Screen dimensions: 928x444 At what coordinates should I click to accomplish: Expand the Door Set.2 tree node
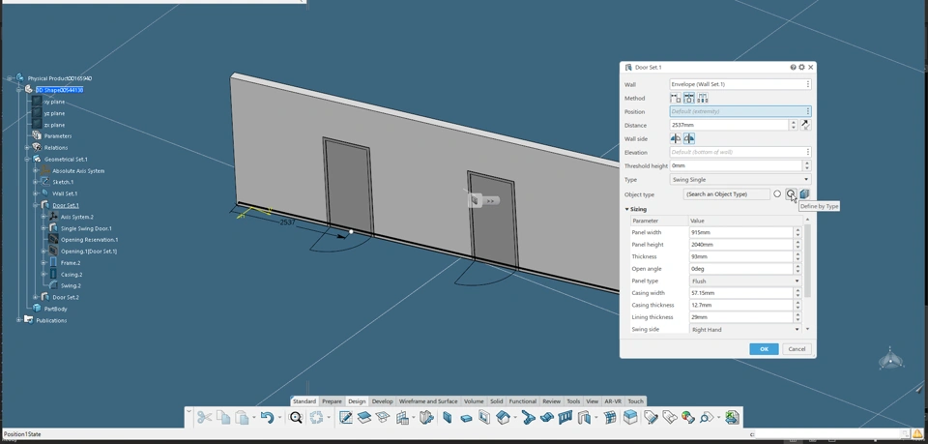[x=36, y=297]
